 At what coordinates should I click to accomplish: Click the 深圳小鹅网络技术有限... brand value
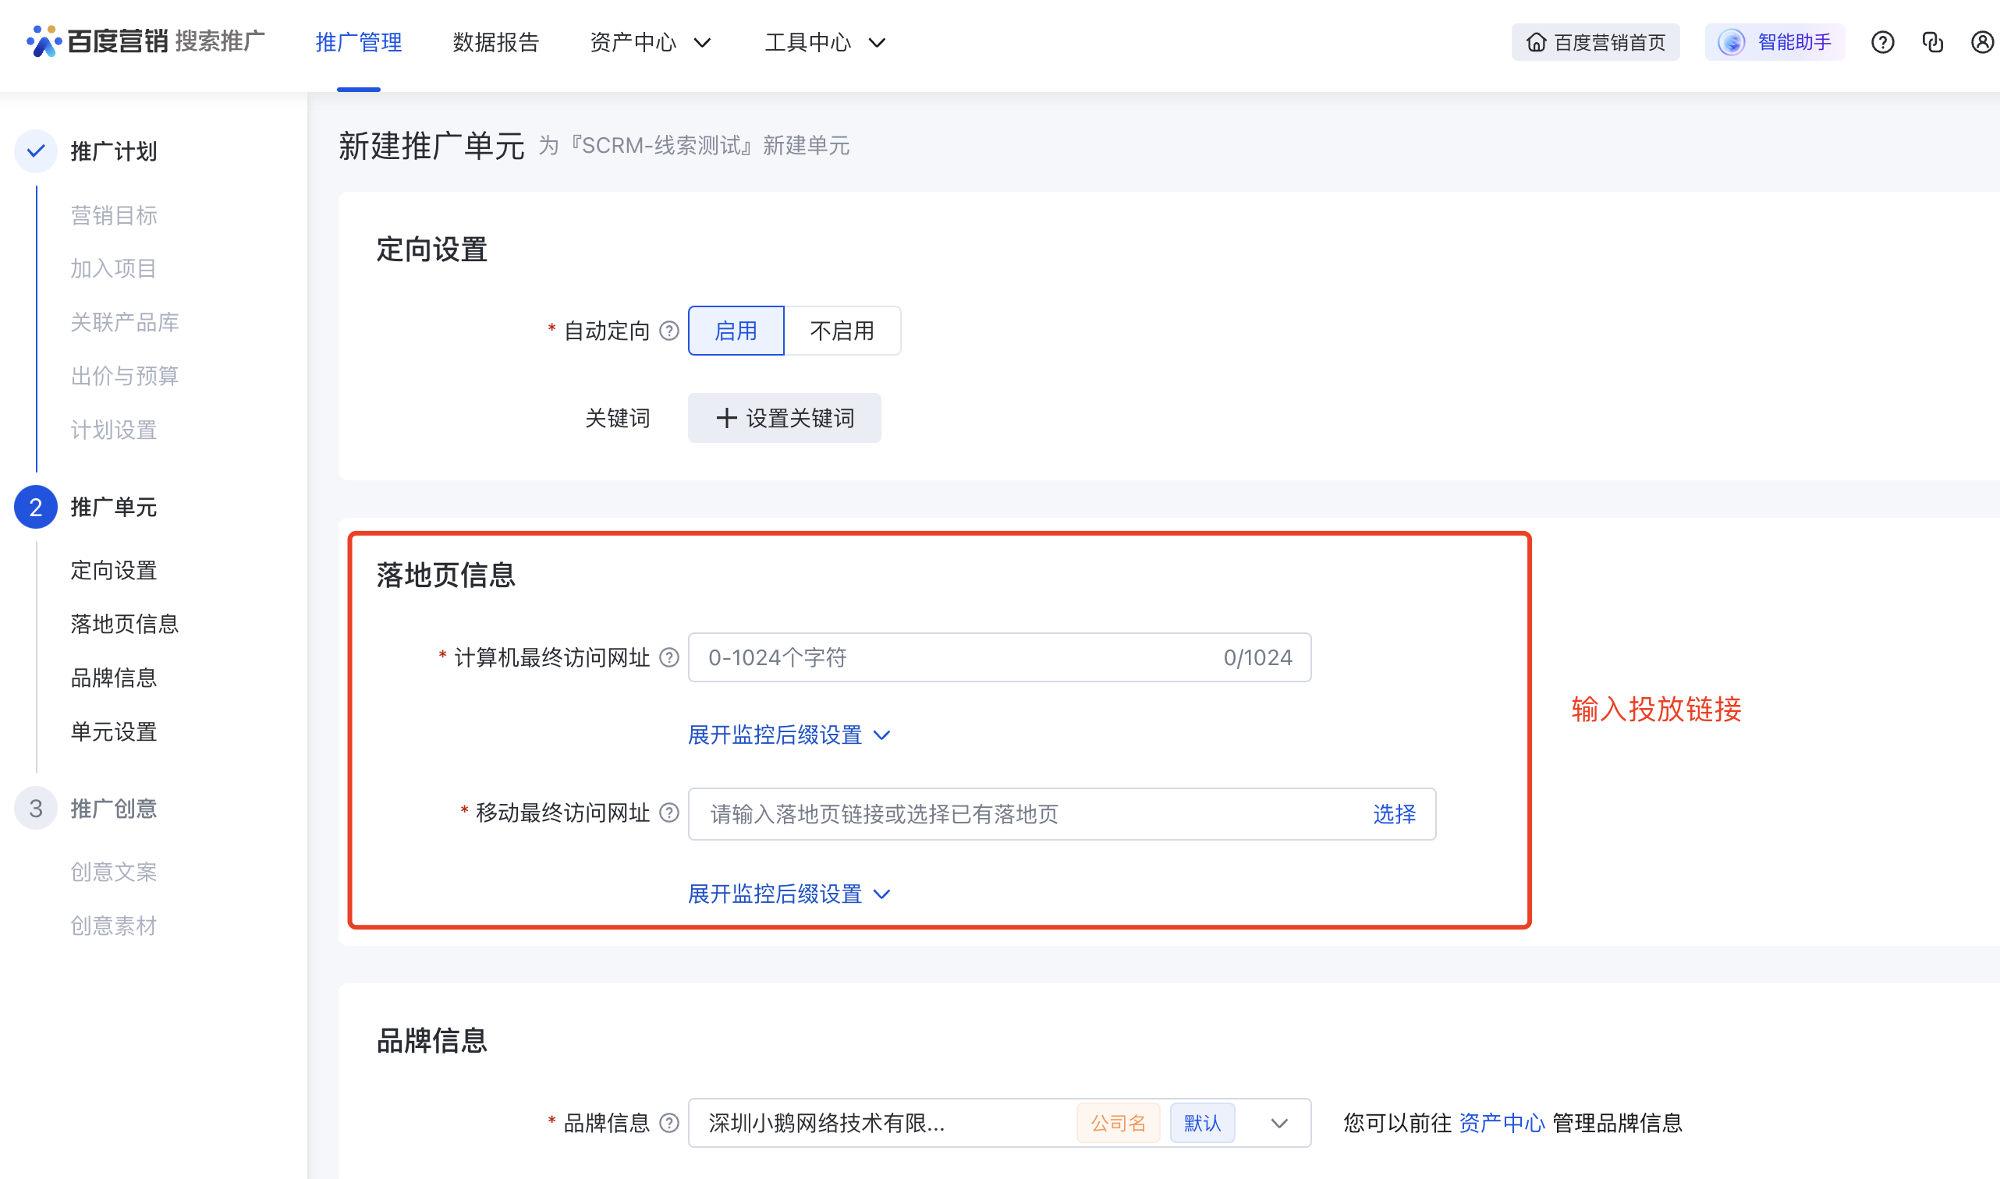pos(826,1123)
